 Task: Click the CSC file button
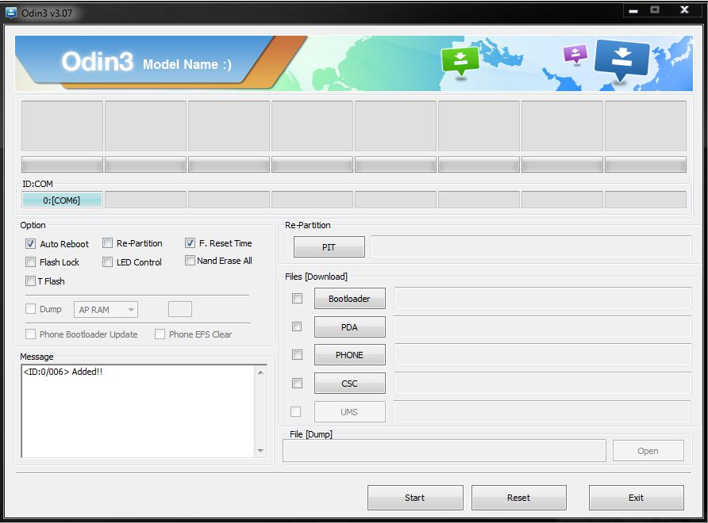point(350,384)
